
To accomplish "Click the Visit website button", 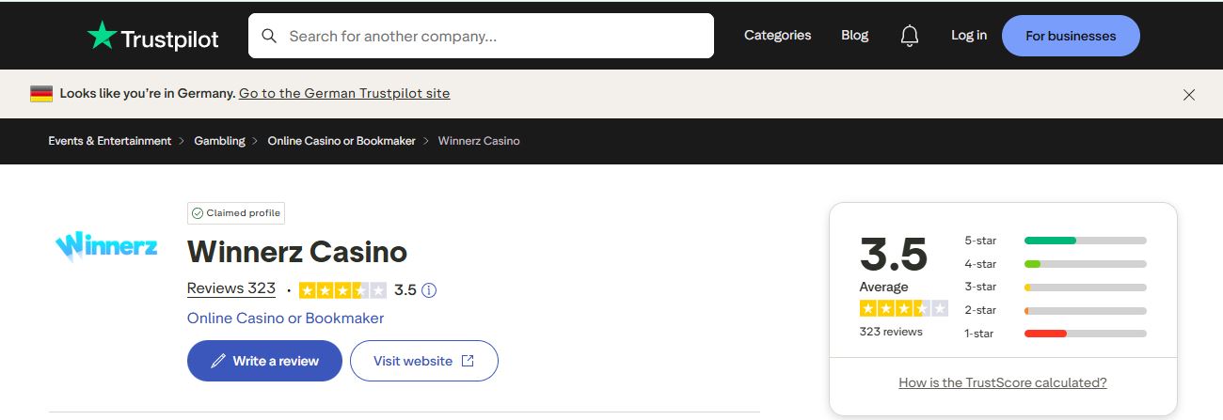I will click(x=423, y=361).
